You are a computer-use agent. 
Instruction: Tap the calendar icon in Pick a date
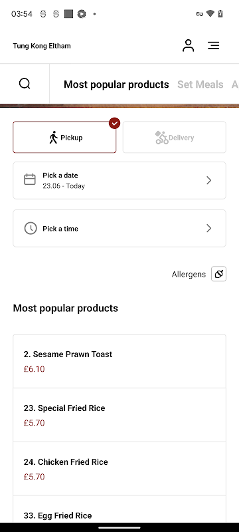pos(30,180)
